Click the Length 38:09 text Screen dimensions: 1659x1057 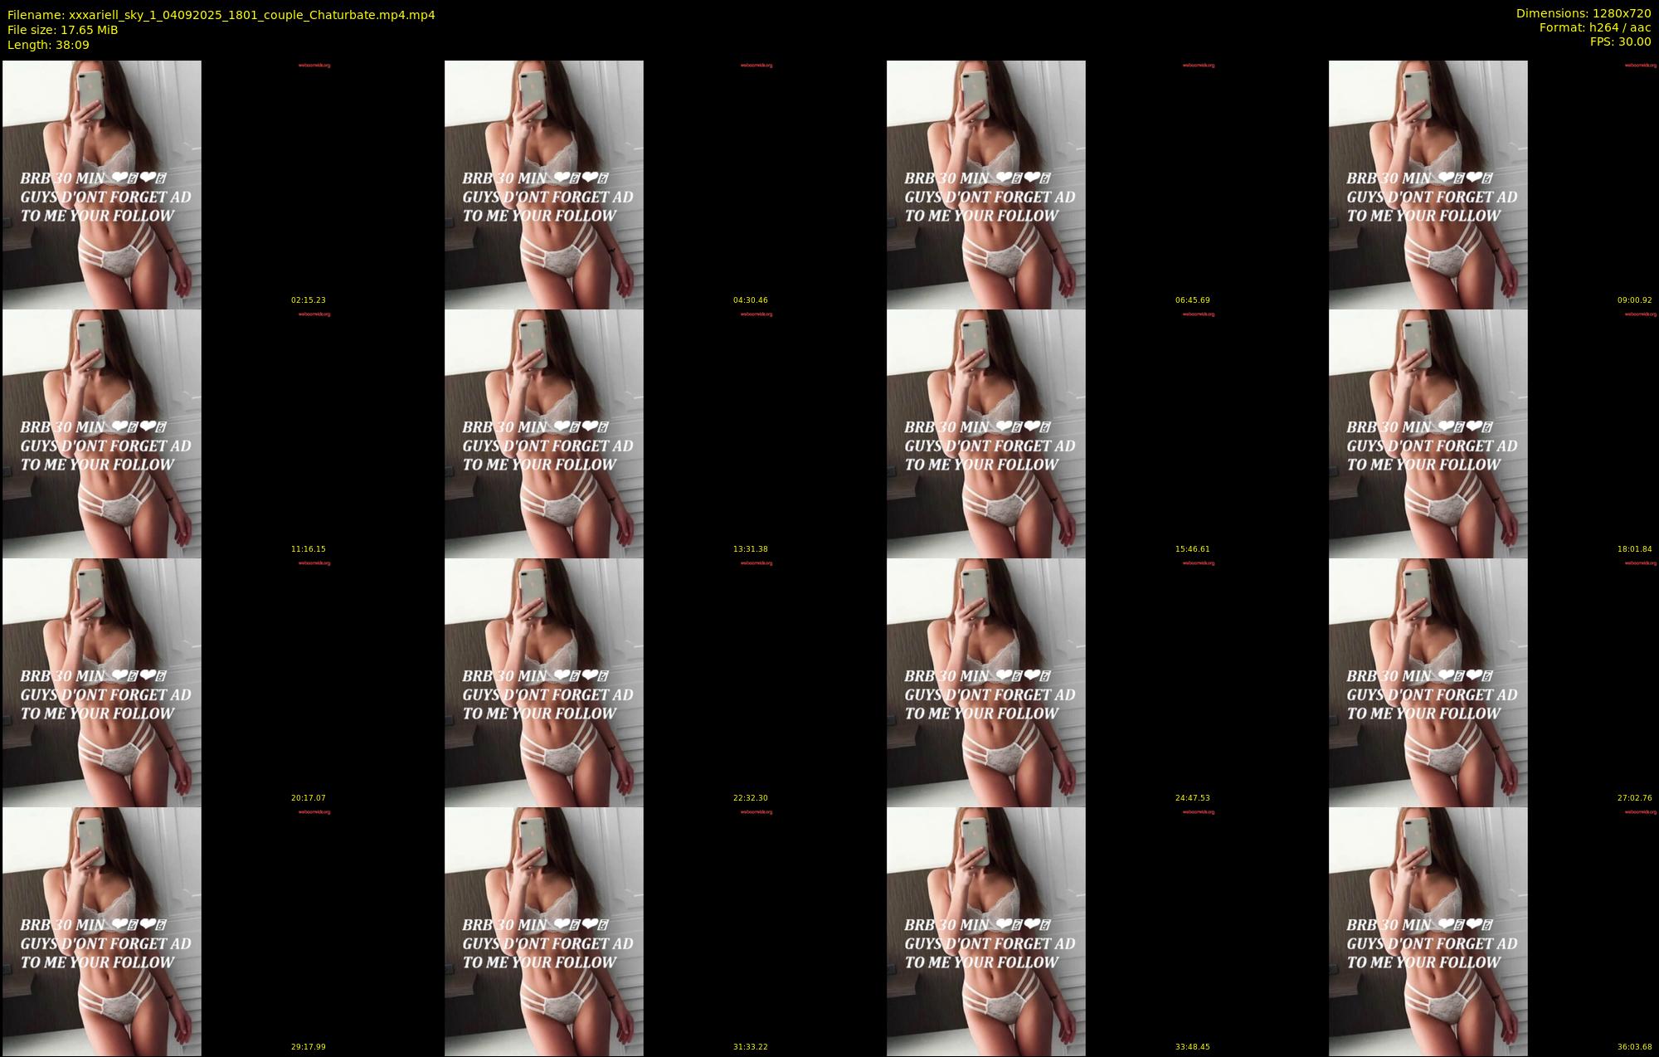pos(48,45)
